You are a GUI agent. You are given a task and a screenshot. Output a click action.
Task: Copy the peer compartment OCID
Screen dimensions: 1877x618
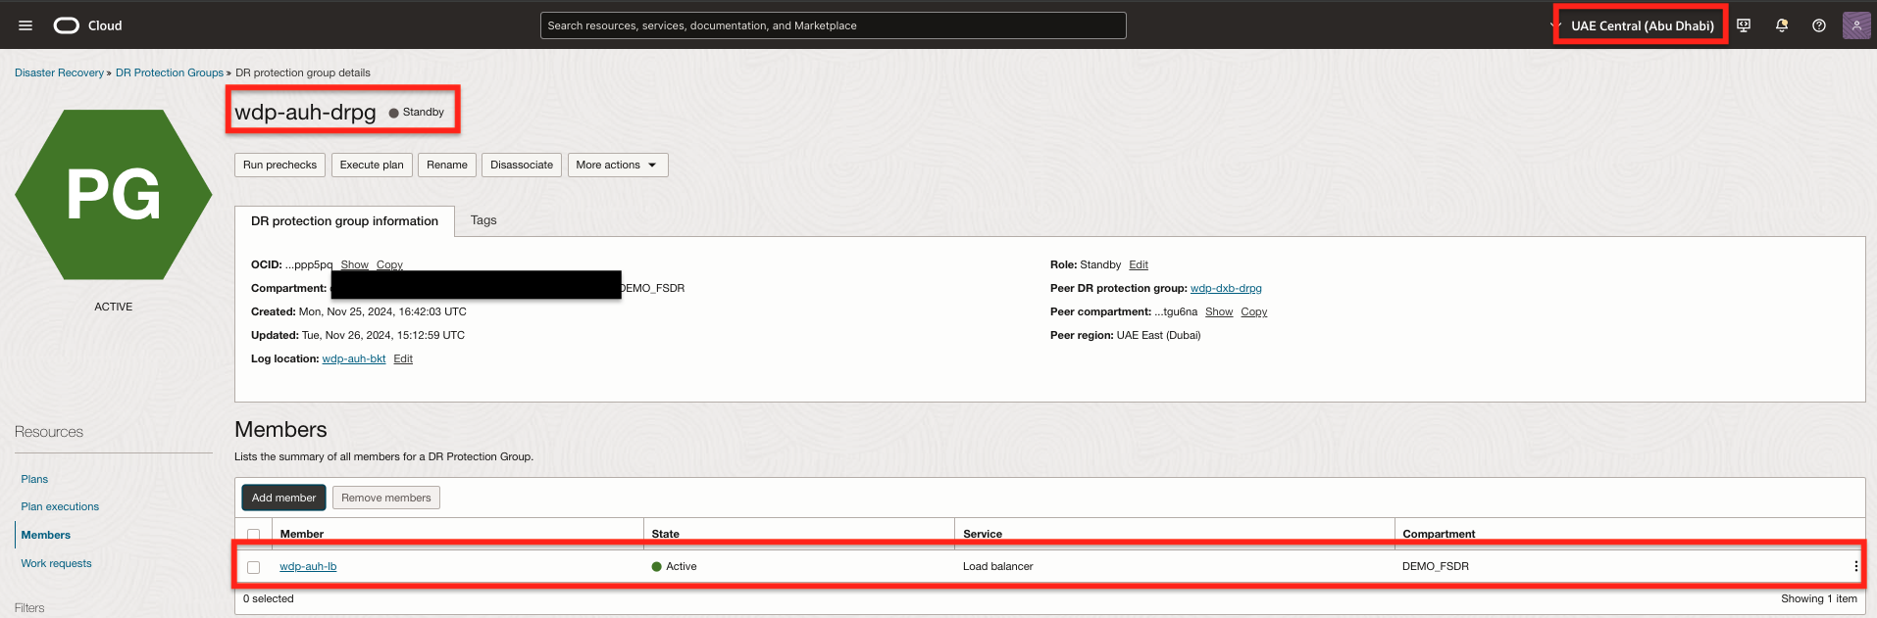(1254, 311)
